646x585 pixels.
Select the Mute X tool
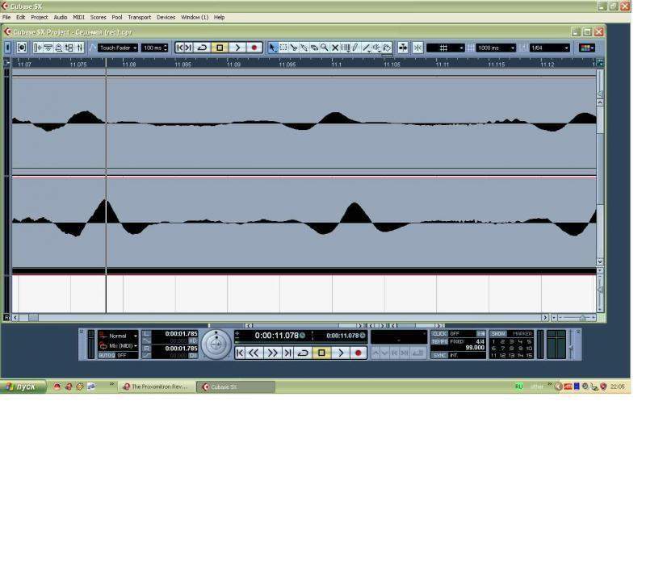(335, 48)
